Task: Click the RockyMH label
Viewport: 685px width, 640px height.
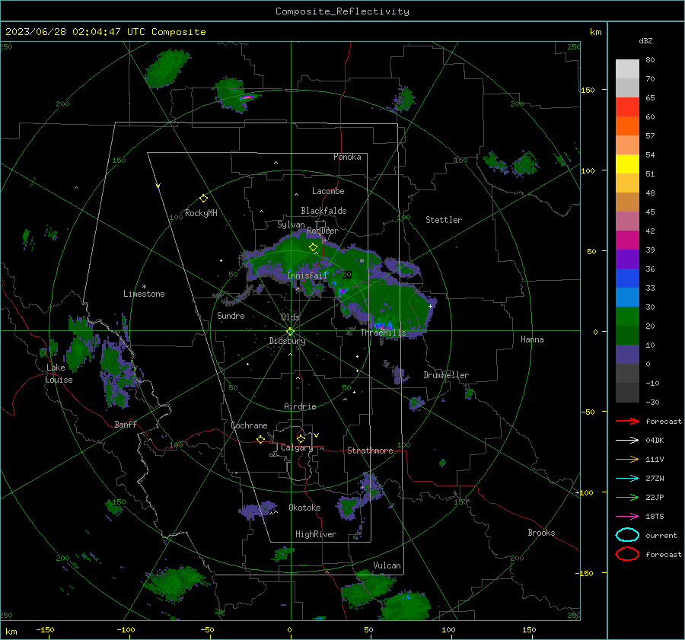Action: 201,213
